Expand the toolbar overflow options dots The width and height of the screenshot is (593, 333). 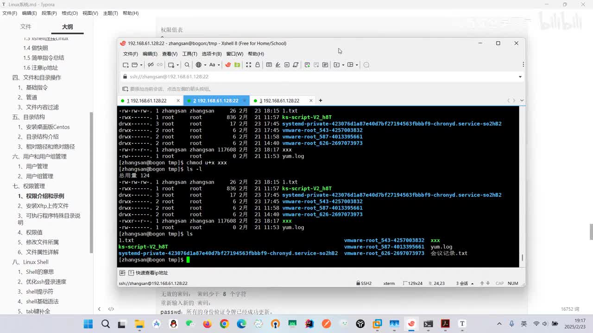(523, 65)
